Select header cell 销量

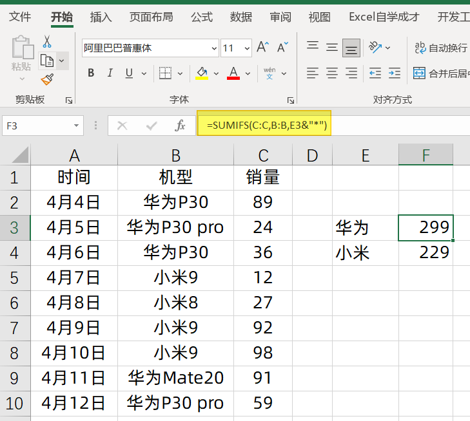tap(263, 178)
